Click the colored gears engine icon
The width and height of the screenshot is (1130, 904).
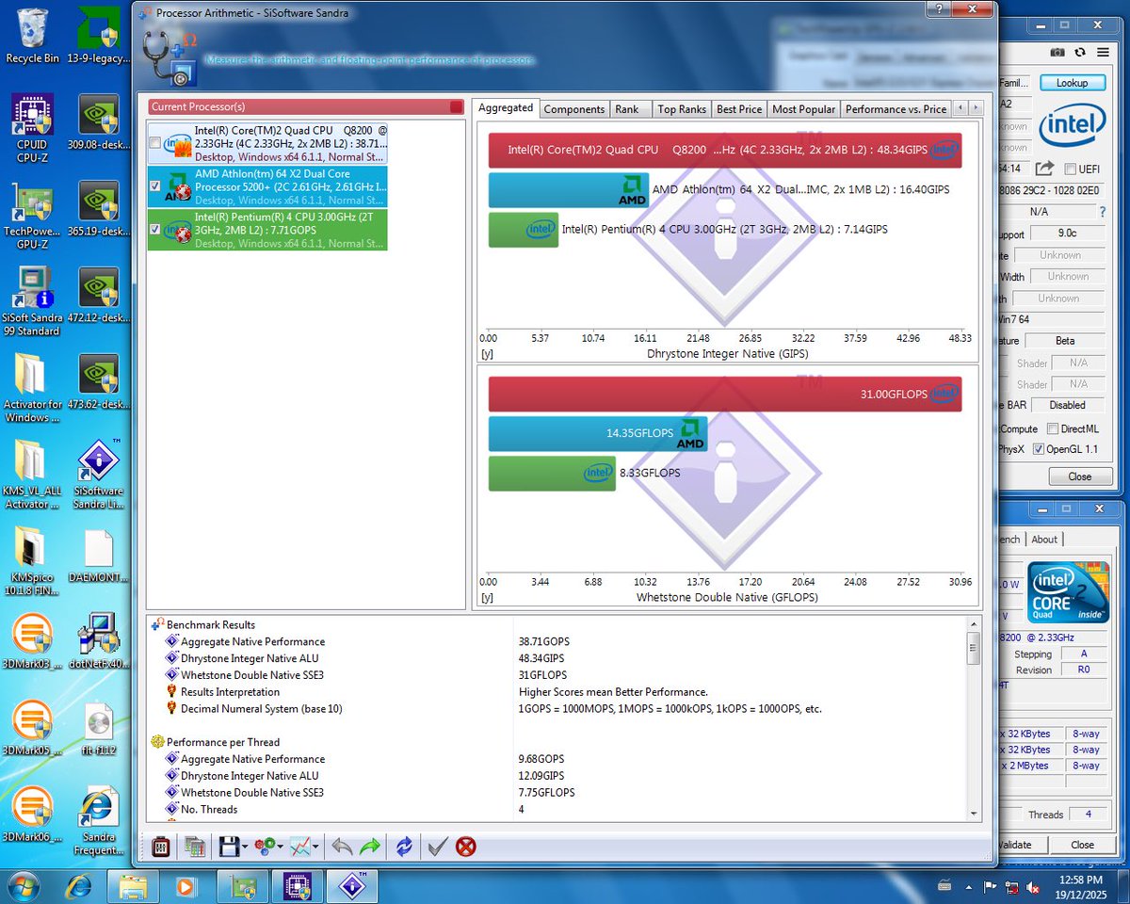(265, 847)
